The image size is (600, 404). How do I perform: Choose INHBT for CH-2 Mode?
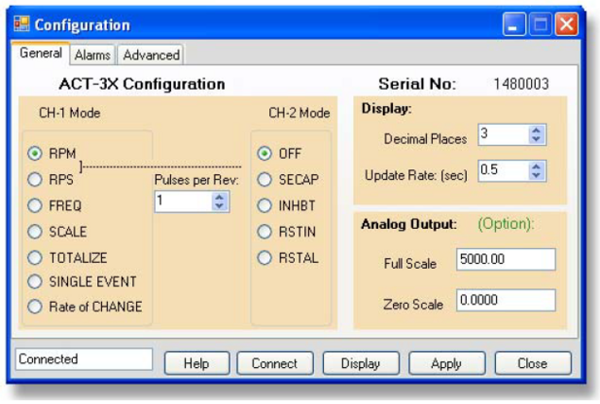coord(266,203)
